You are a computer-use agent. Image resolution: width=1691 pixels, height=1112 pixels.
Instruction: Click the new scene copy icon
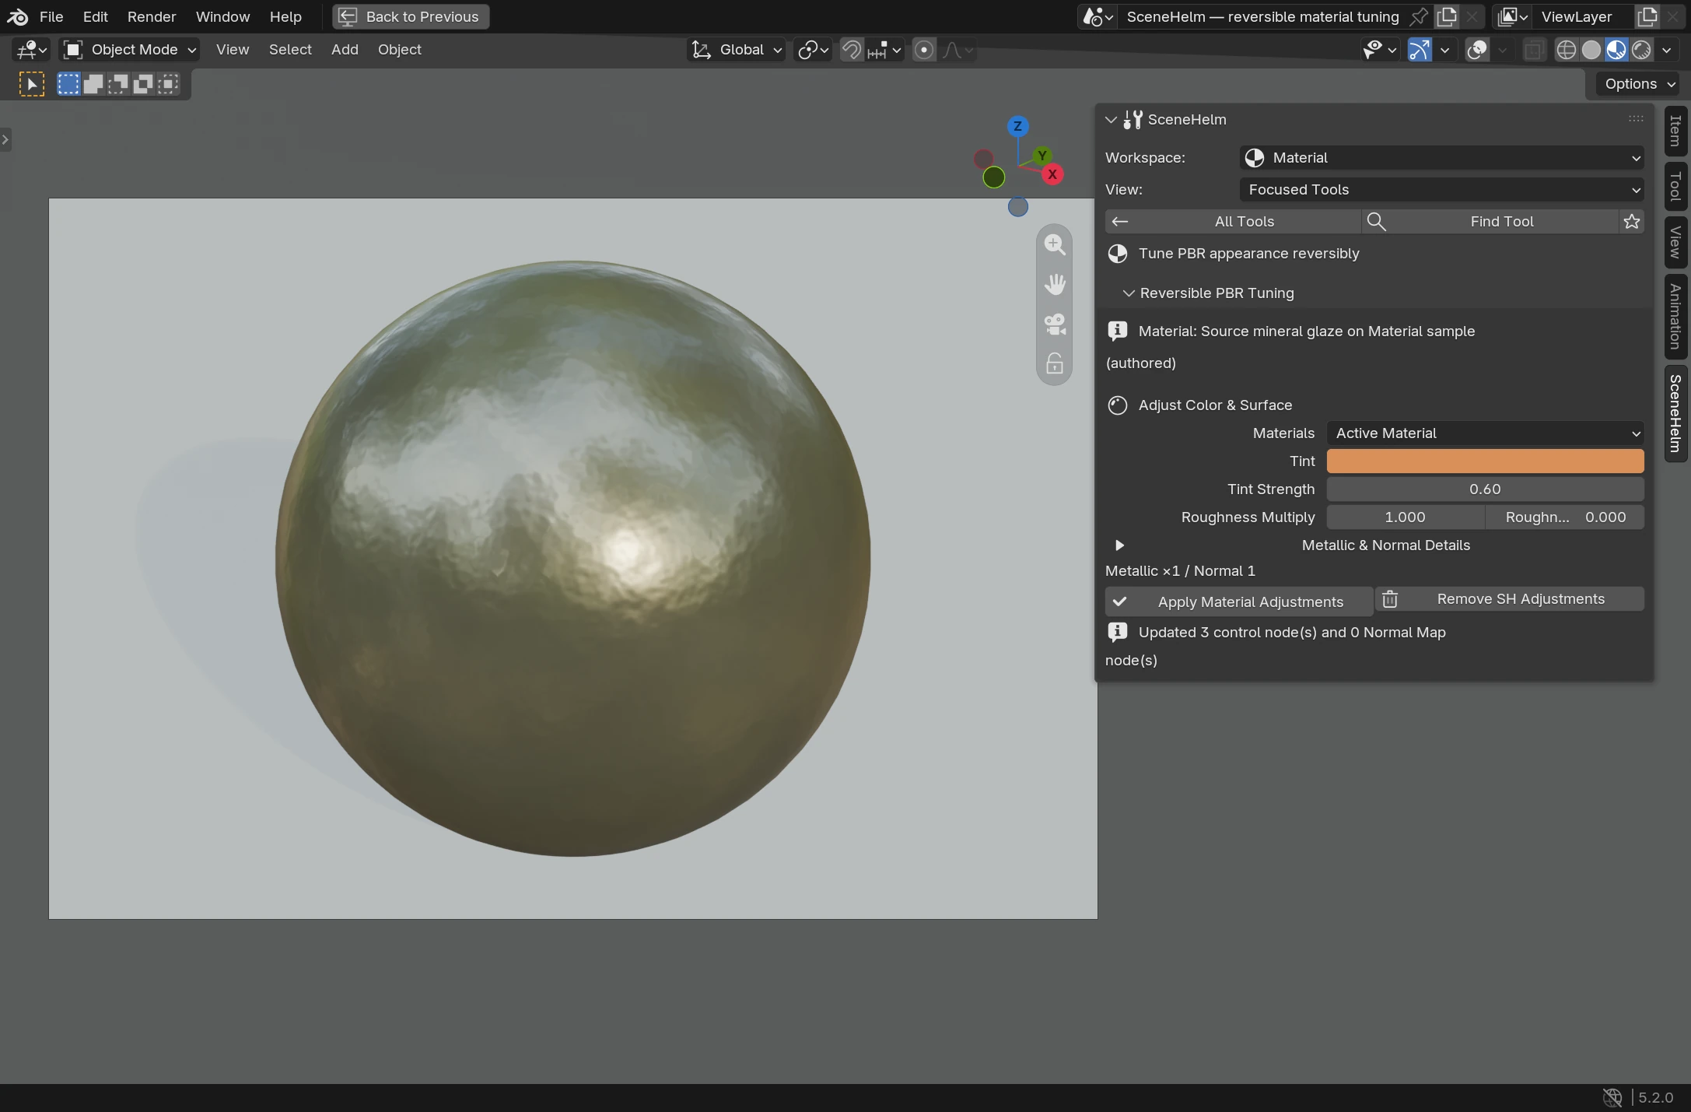[x=1447, y=16]
